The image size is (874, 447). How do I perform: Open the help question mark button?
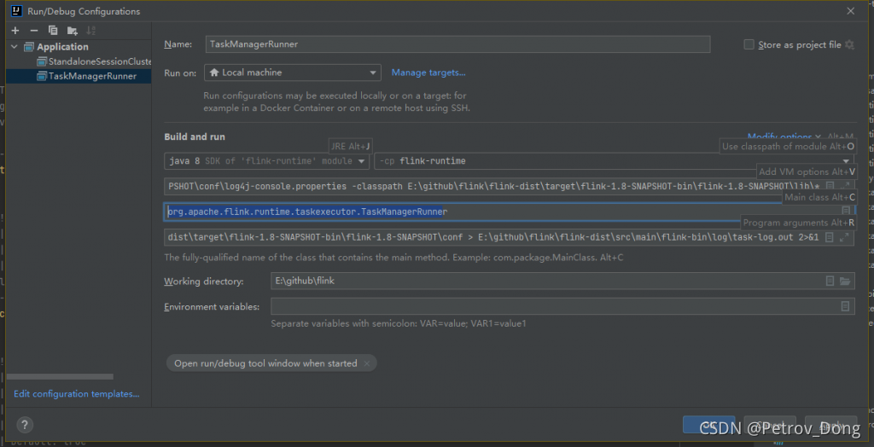[x=25, y=426]
